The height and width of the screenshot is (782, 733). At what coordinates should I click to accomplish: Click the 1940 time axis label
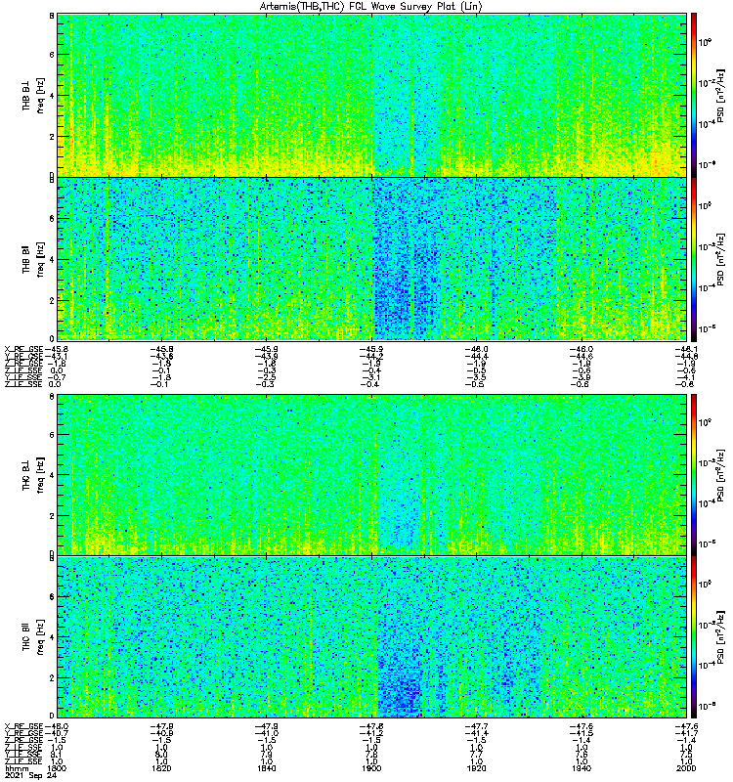point(582,768)
